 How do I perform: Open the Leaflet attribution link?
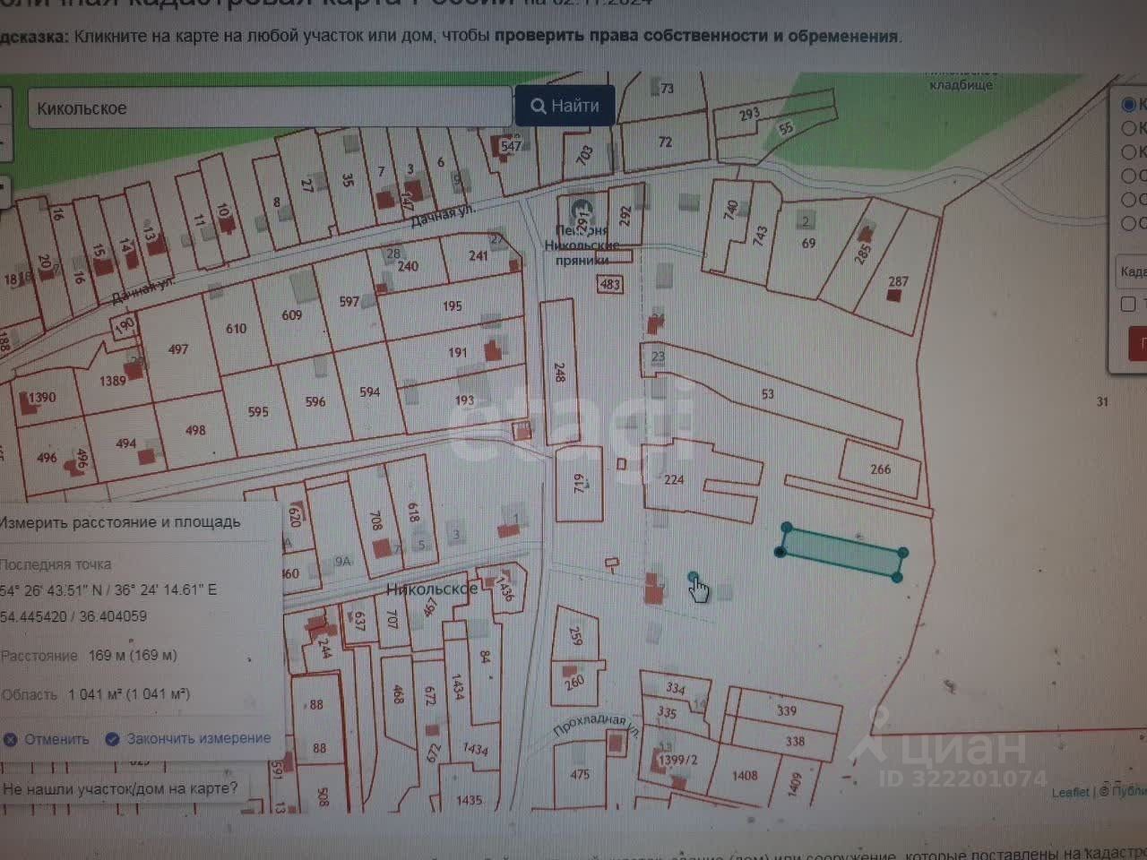1070,792
